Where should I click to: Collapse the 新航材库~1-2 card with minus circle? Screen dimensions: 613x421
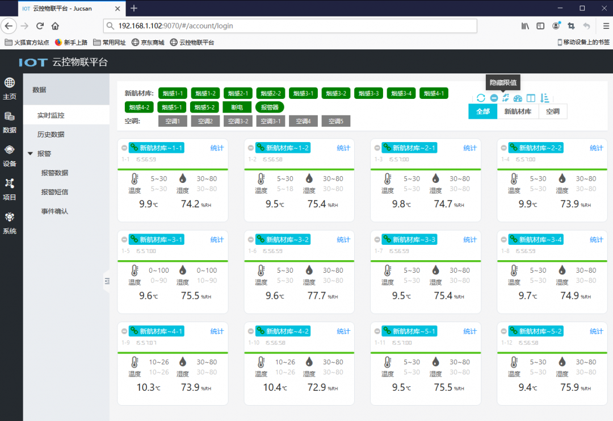[251, 148]
